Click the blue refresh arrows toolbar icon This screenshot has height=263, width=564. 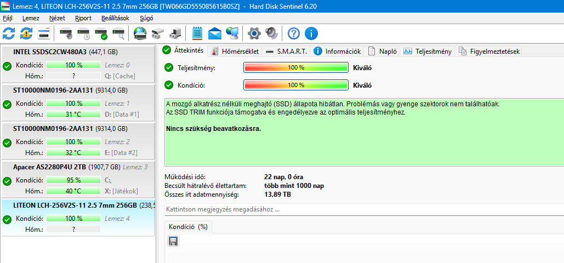pos(9,33)
